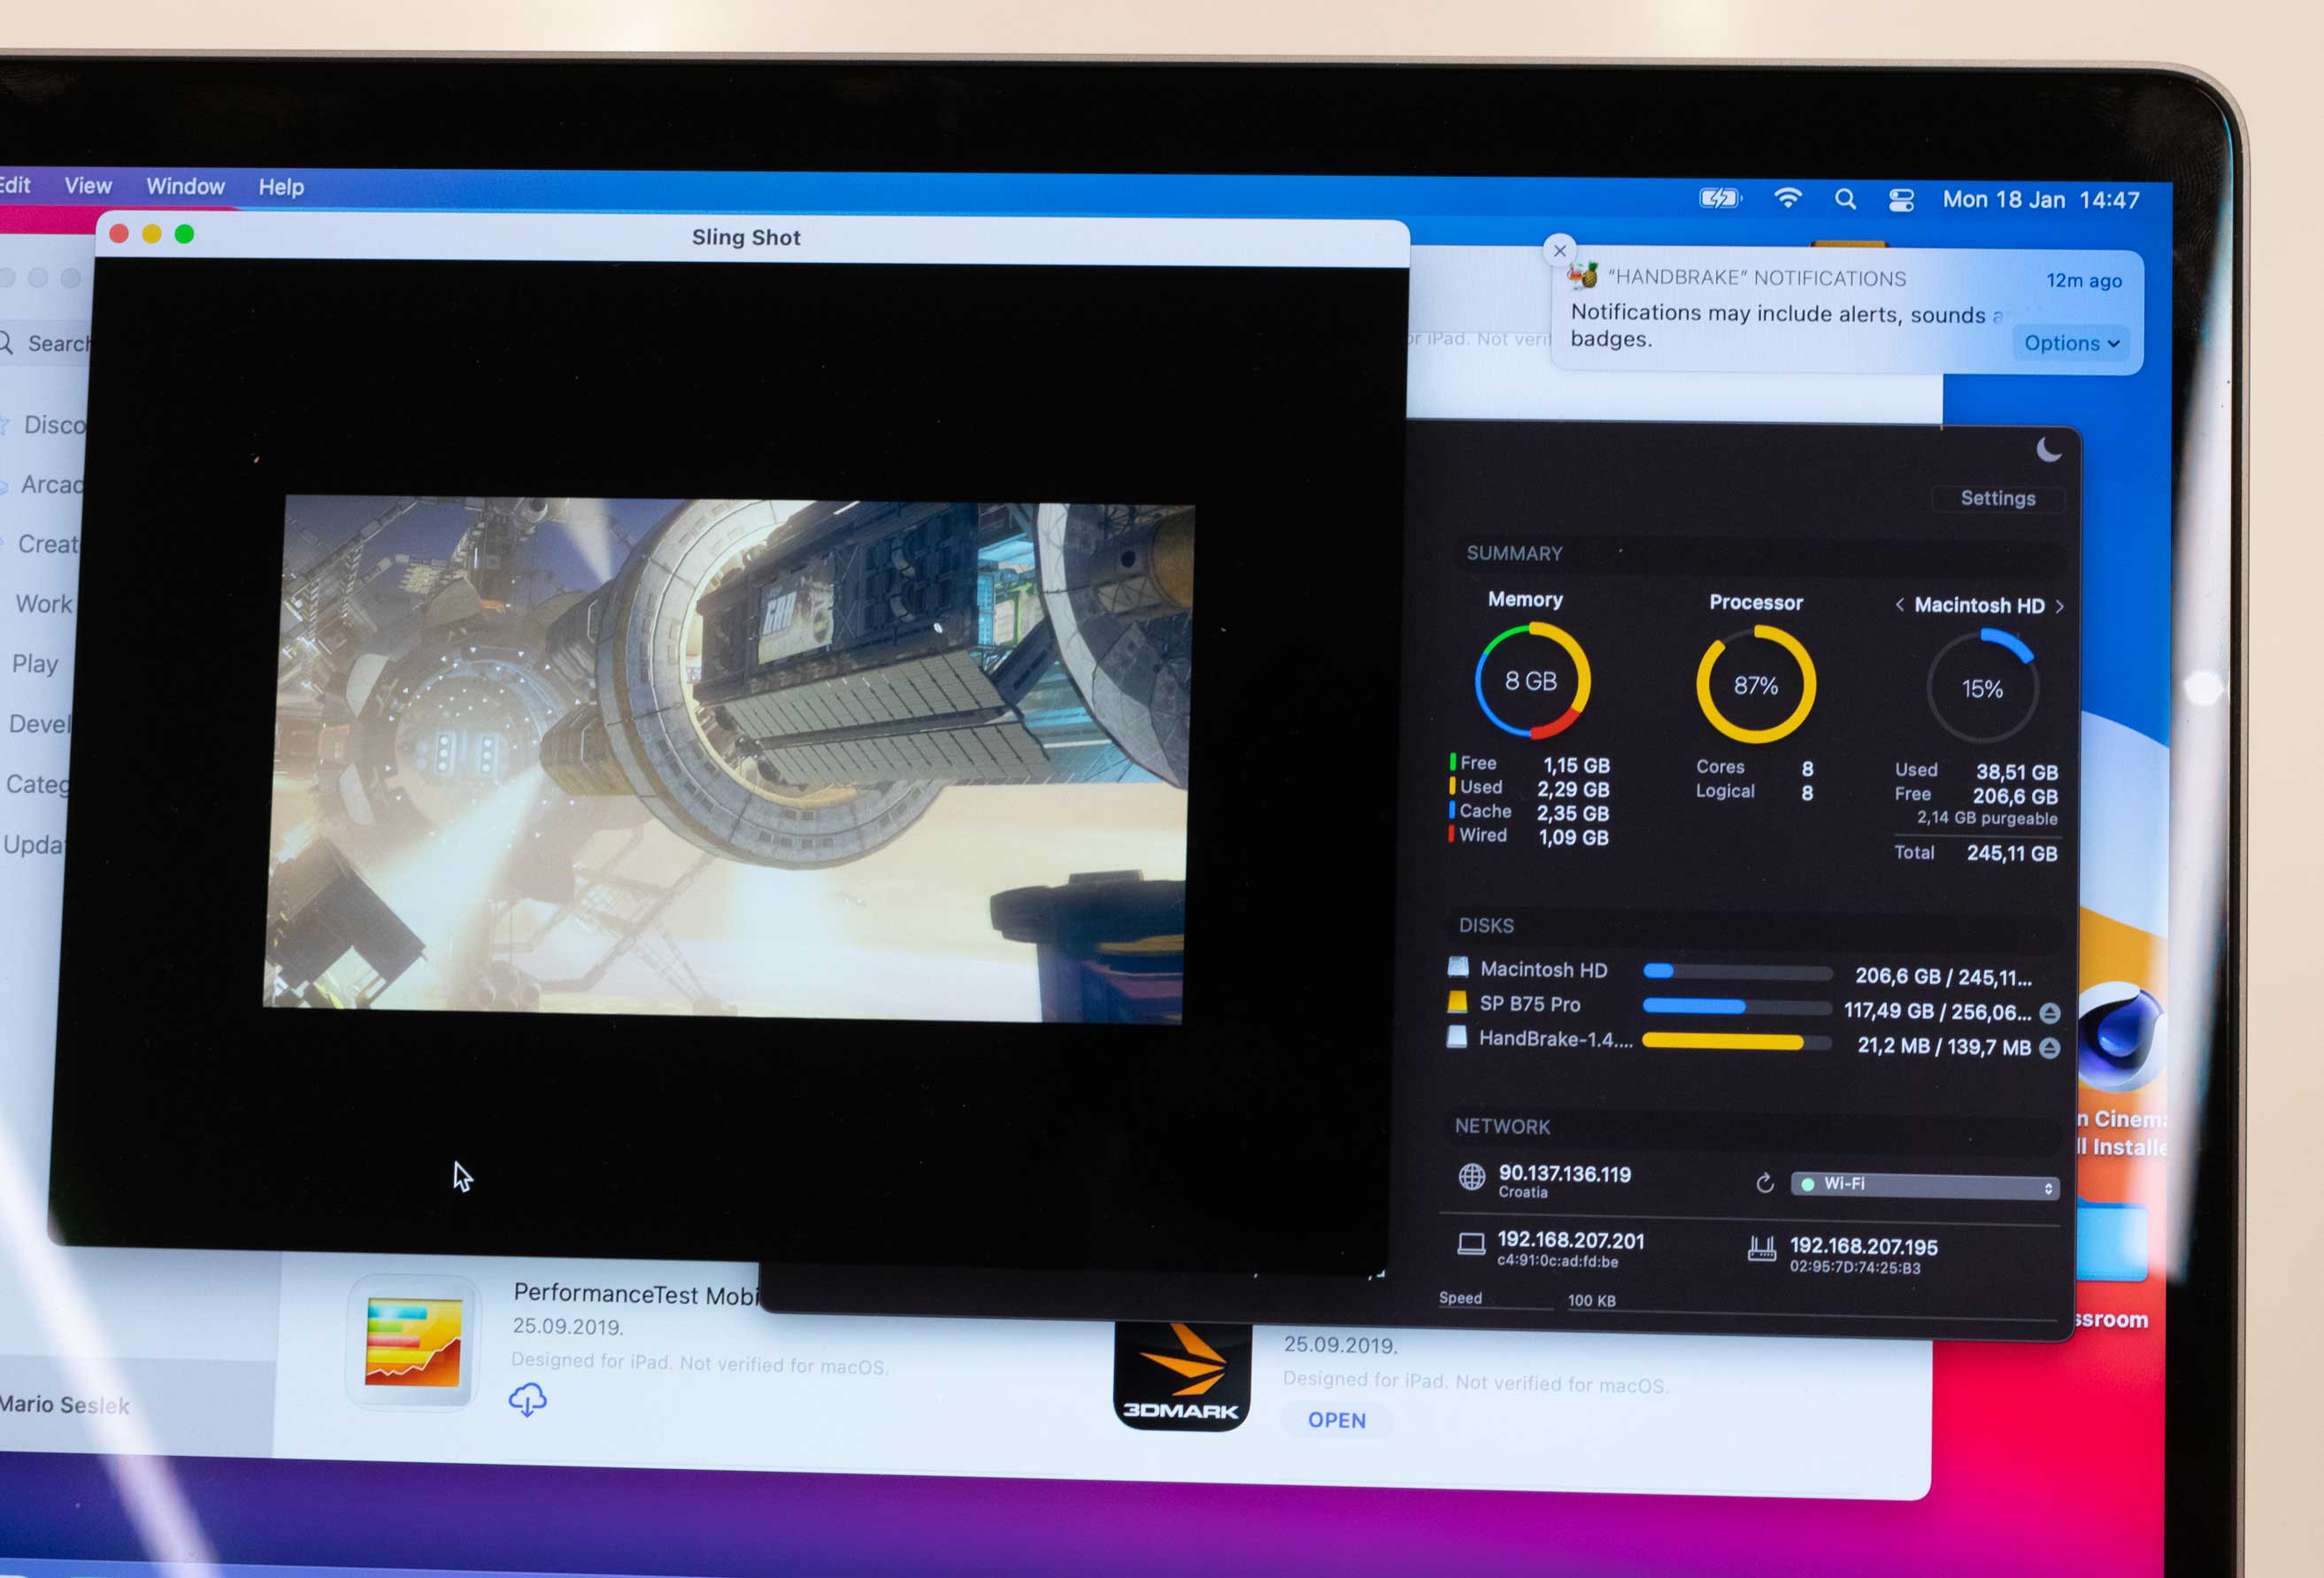This screenshot has height=1578, width=2324.
Task: Open Spotlight search in menu bar
Action: click(x=1845, y=199)
